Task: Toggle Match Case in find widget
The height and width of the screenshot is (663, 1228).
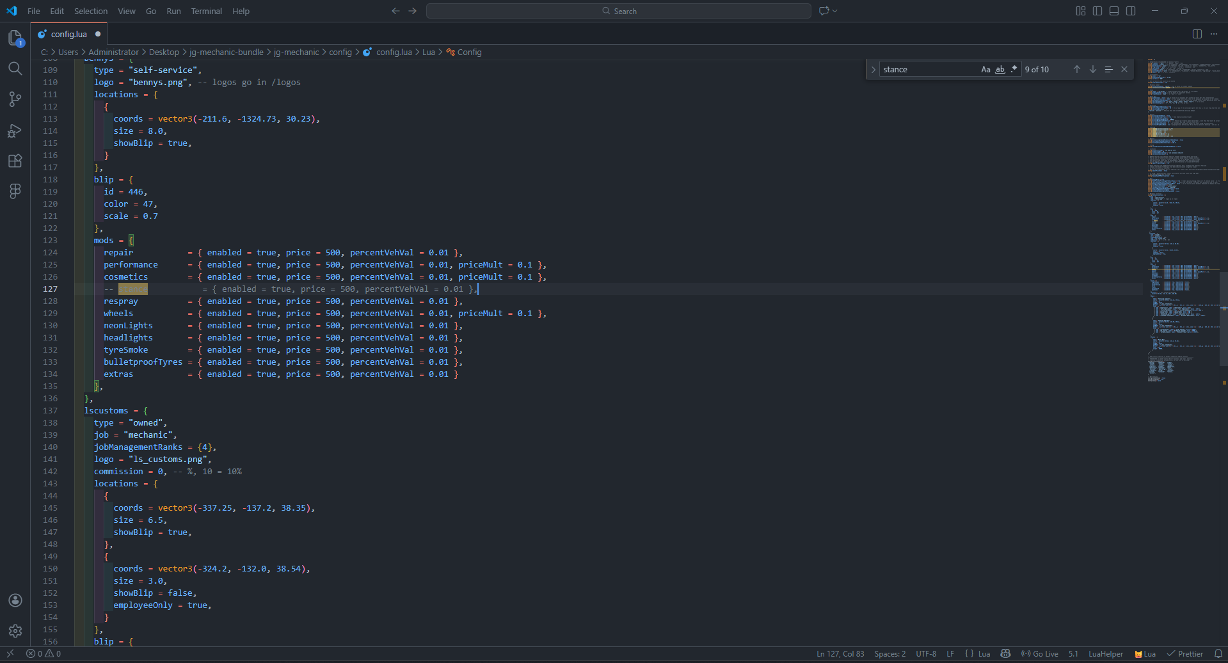Action: pyautogui.click(x=985, y=69)
